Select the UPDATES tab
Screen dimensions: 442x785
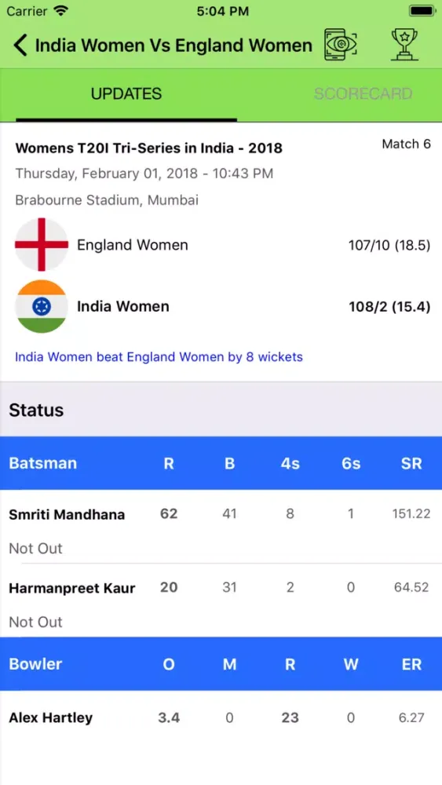126,93
